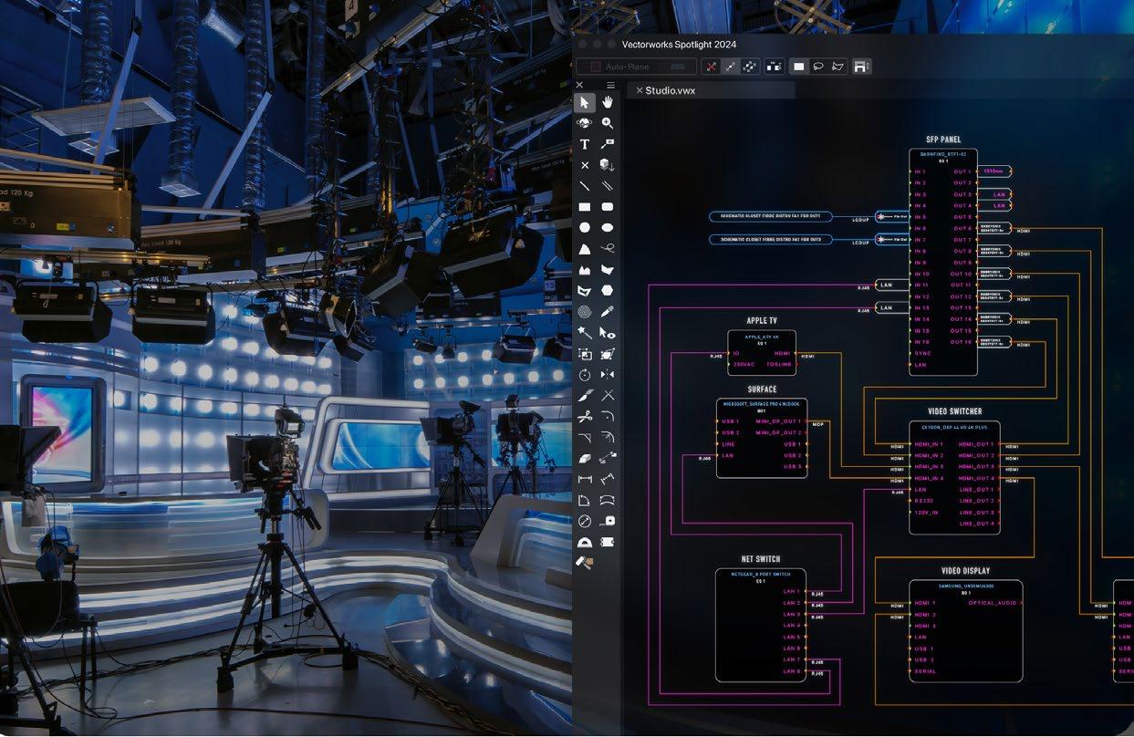Click the SFP PANEL device title

point(943,140)
